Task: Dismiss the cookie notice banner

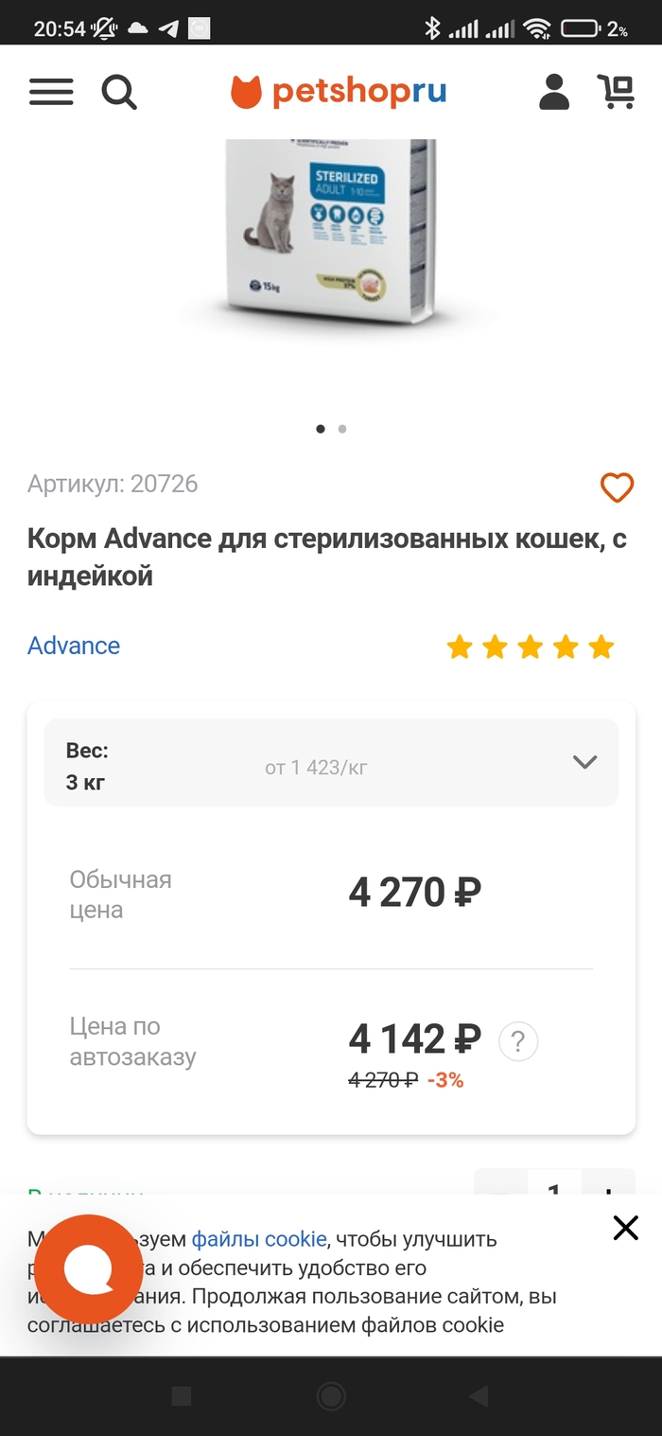Action: click(x=626, y=1228)
